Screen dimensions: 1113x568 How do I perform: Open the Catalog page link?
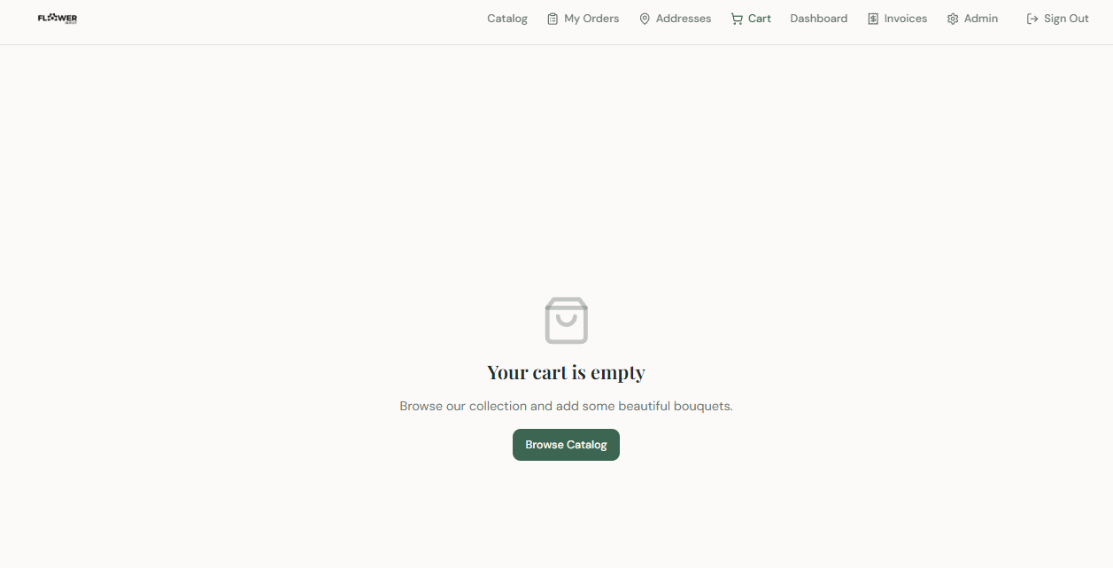tap(507, 19)
